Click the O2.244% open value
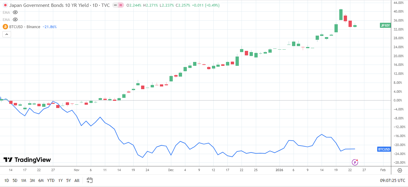The height and width of the screenshot is (187, 408). tap(134, 5)
